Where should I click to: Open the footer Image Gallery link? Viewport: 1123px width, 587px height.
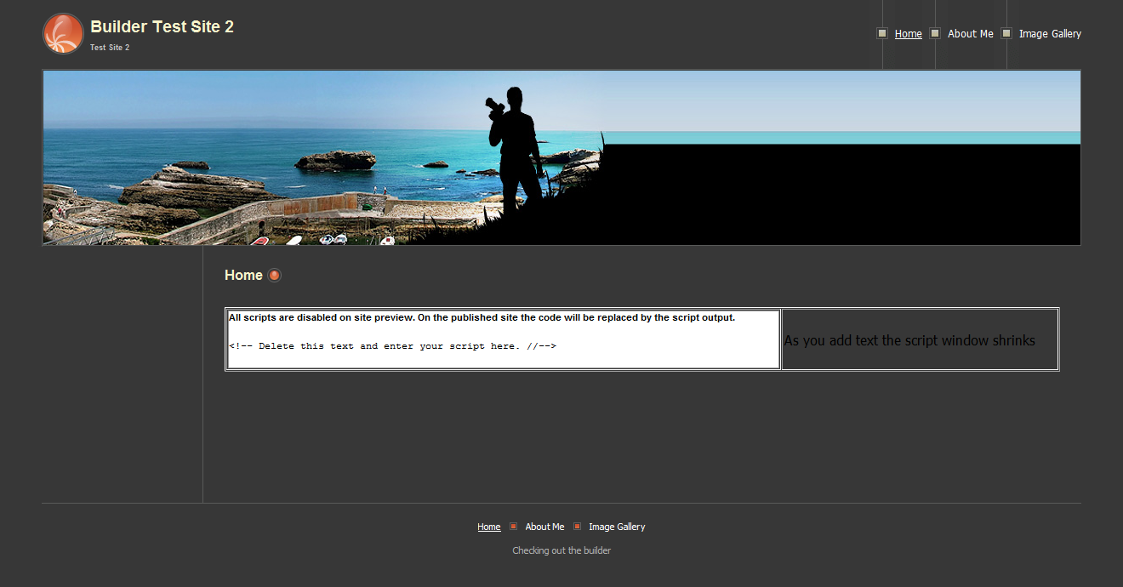tap(617, 527)
